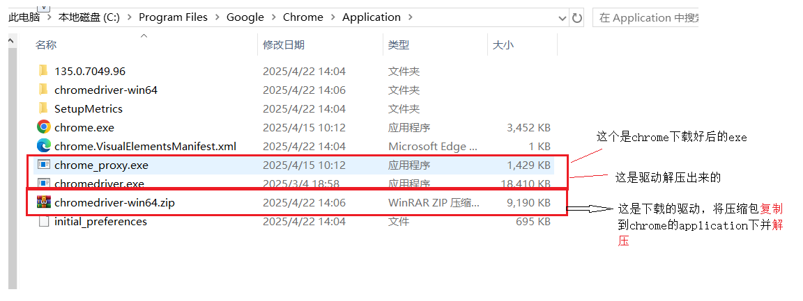Click the blank file icon of initial_preferences

click(x=44, y=221)
